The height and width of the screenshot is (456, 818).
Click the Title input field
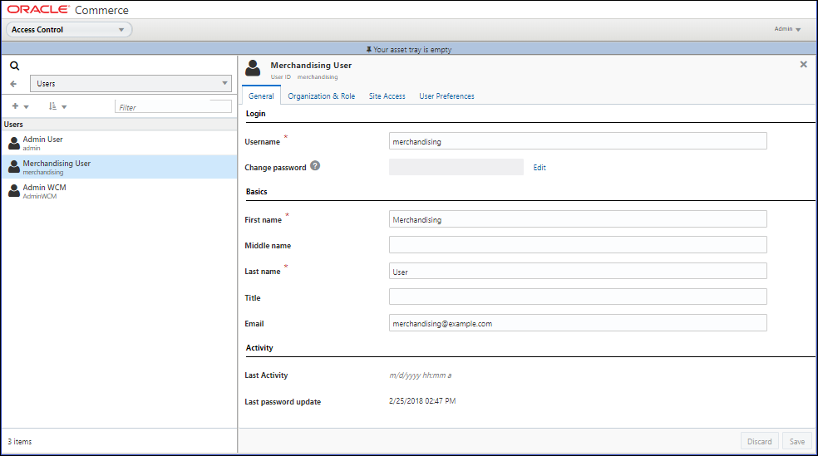578,297
